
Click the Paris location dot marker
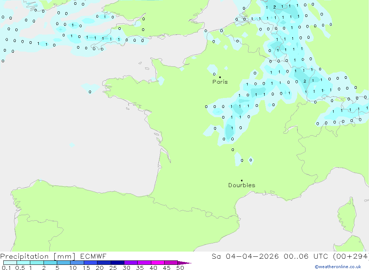click(220, 77)
